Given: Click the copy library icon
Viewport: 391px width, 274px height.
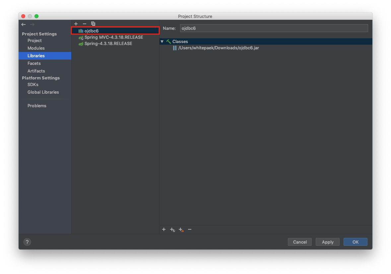Looking at the screenshot, I should [93, 24].
